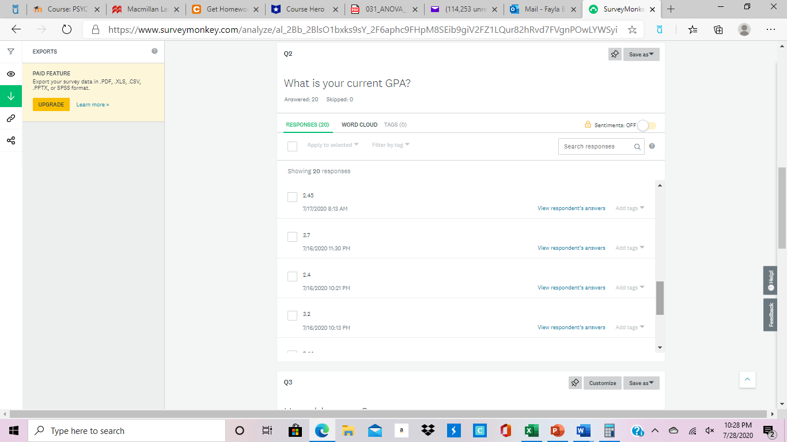This screenshot has height=442, width=787.
Task: Tick the select-all responses checkbox
Action: point(292,146)
